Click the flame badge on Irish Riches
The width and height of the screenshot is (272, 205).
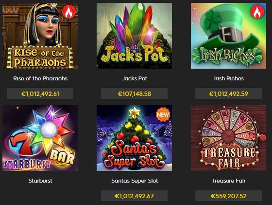(x=257, y=12)
